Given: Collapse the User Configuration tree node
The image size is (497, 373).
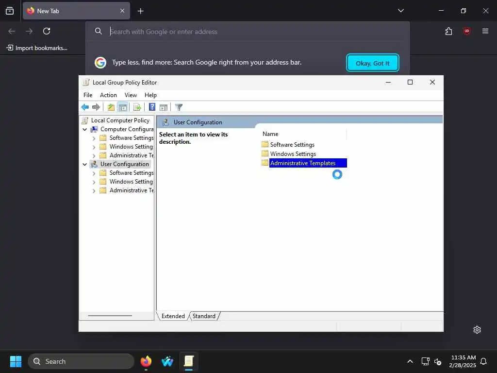Looking at the screenshot, I should 84,164.
